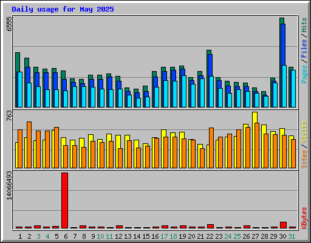Click day label 22 on the x-axis

pyautogui.click(x=210, y=236)
